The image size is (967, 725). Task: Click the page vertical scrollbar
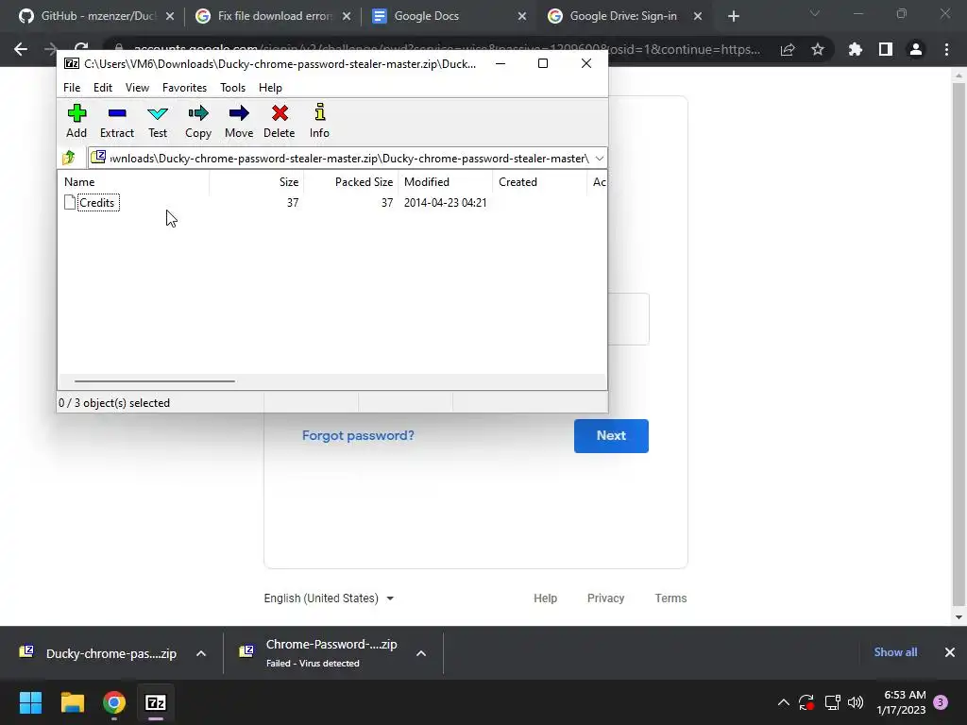point(958,346)
